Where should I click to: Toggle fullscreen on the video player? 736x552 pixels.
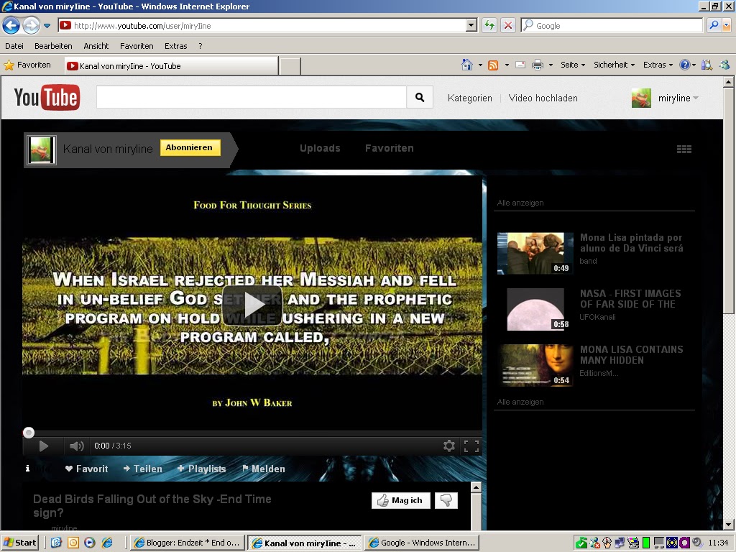point(471,446)
